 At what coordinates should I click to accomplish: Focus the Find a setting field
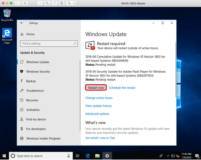pos(49,43)
